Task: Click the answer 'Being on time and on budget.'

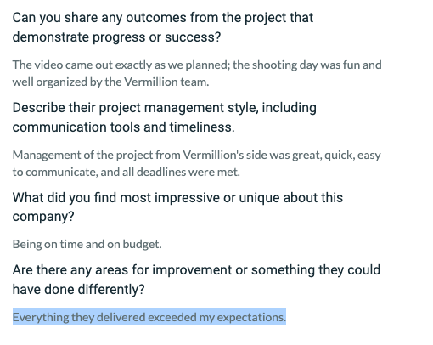Action: [x=87, y=244]
